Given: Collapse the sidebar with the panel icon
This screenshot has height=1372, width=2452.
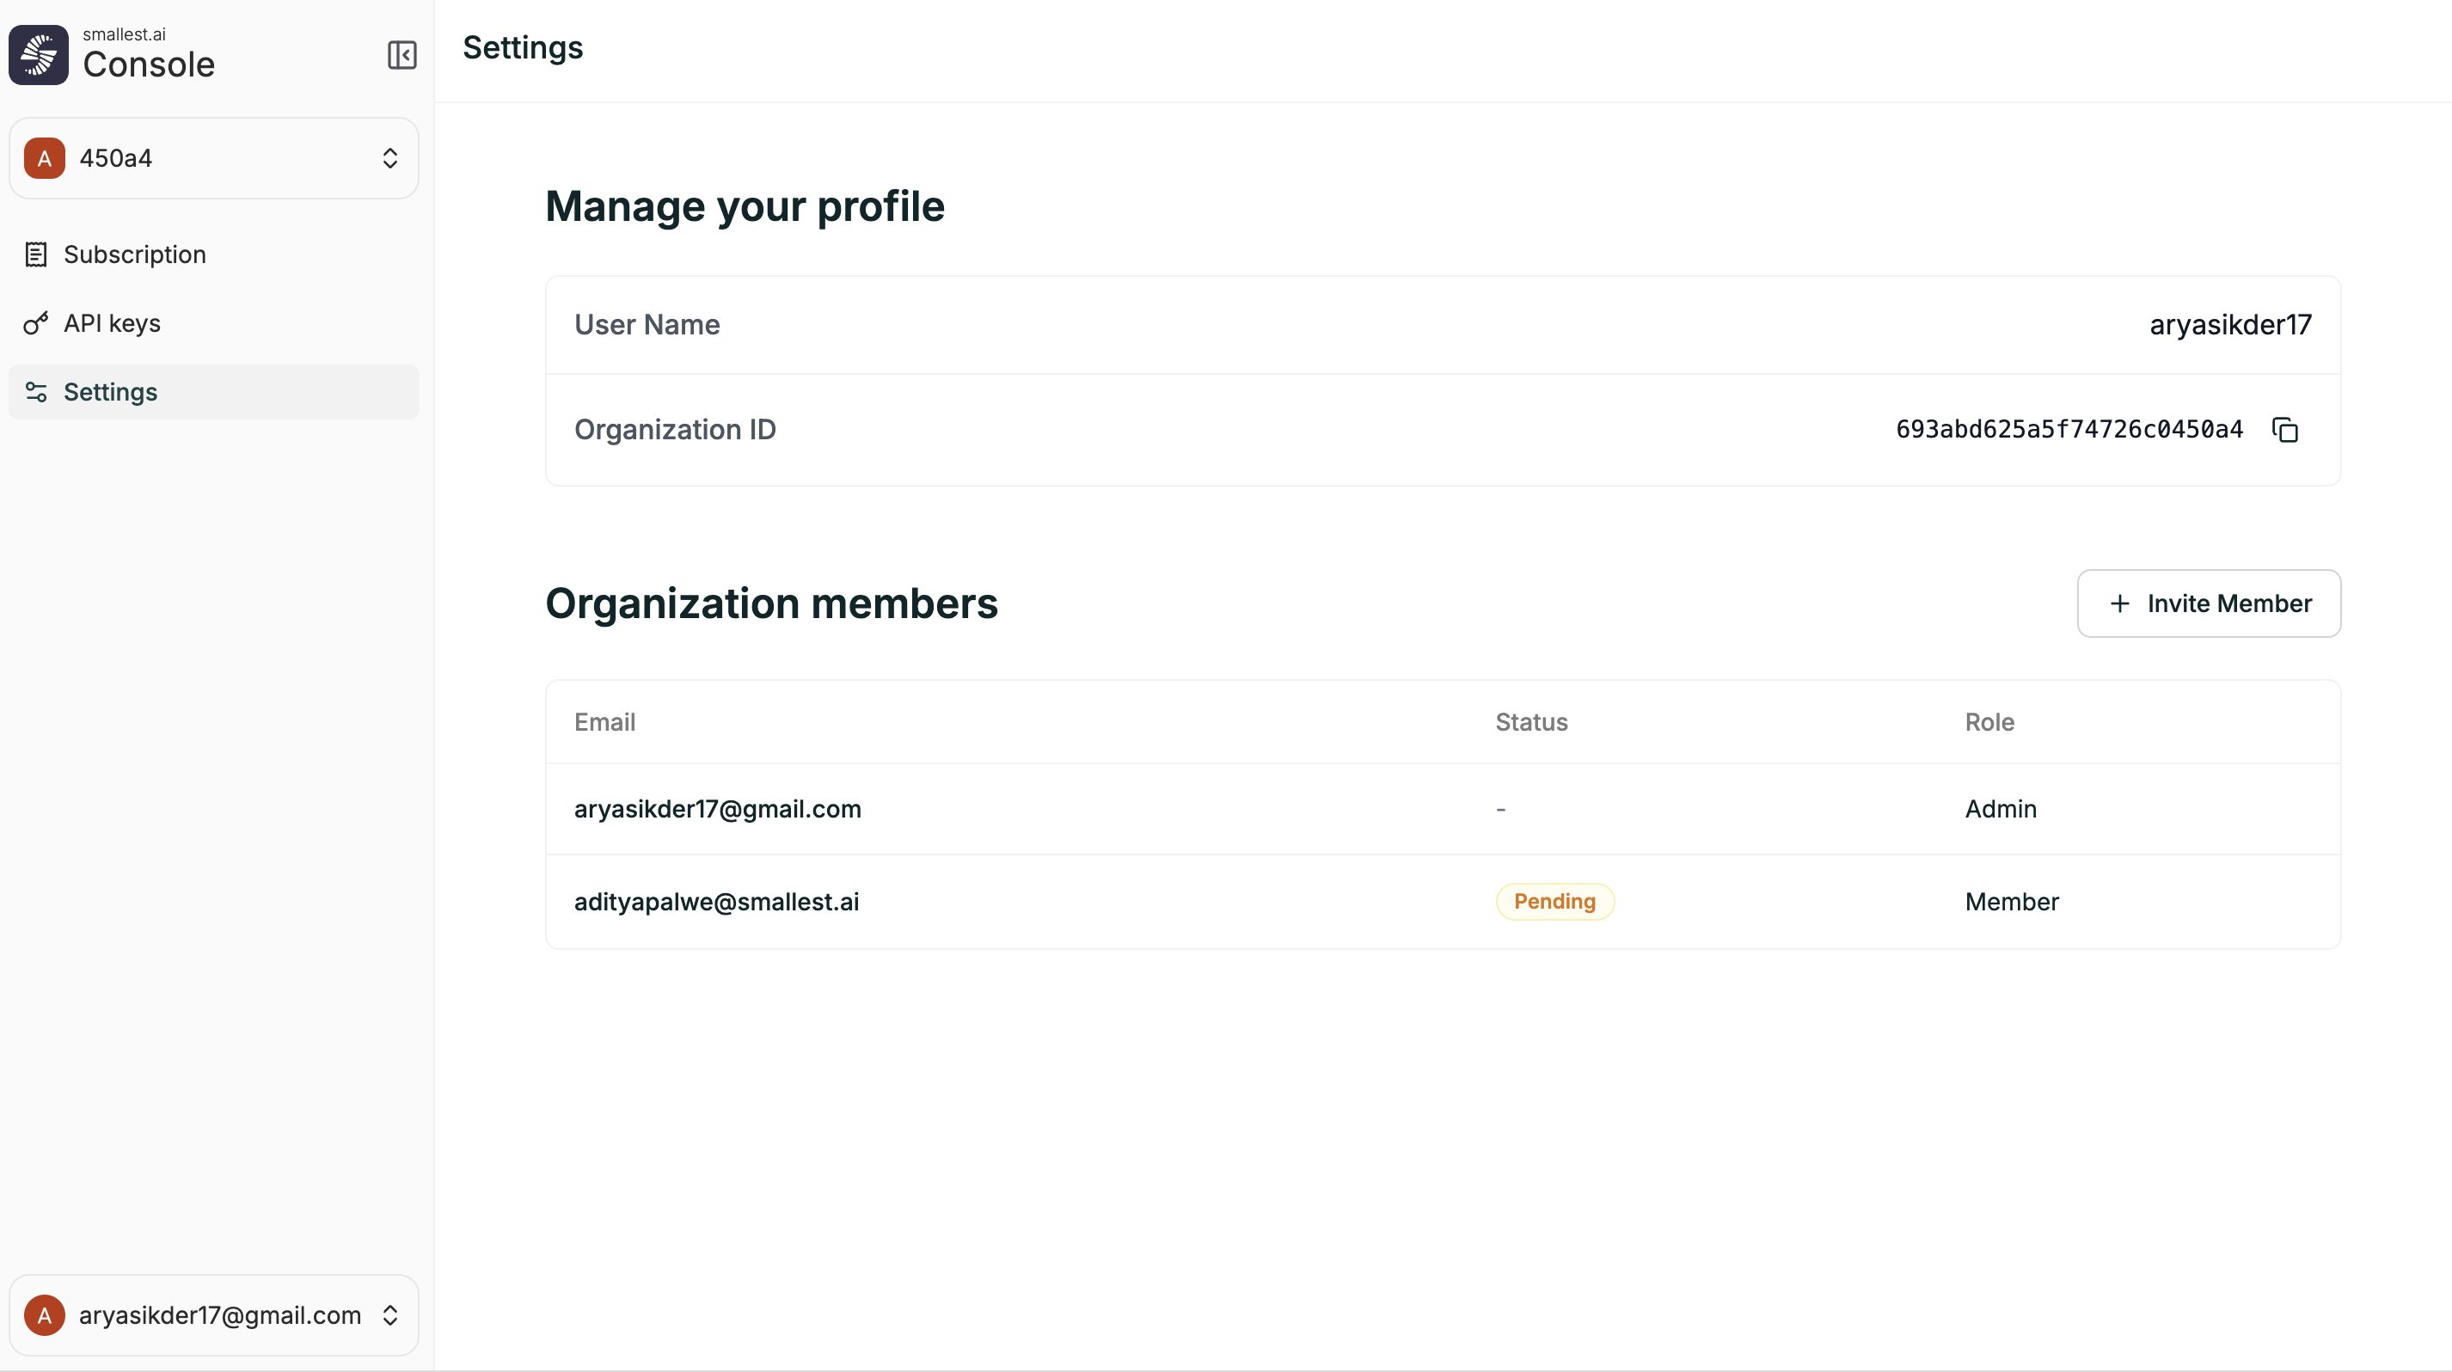Looking at the screenshot, I should tap(402, 54).
